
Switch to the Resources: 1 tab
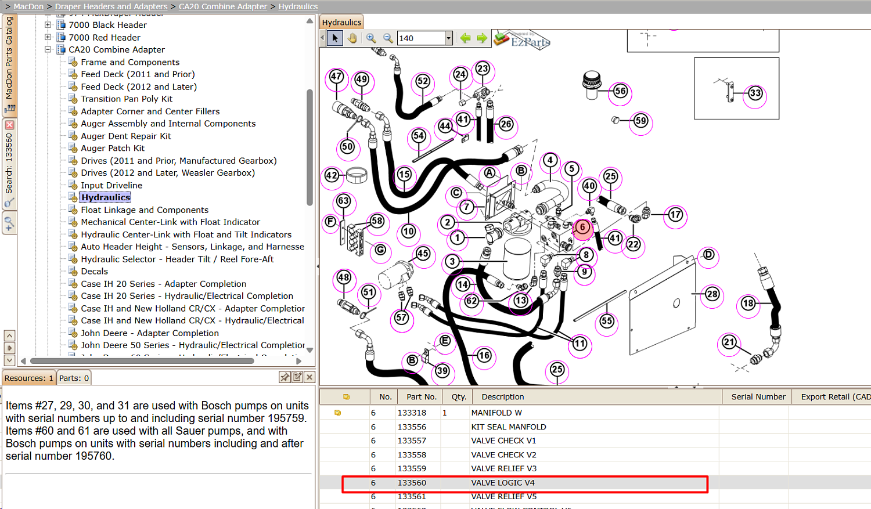(29, 378)
